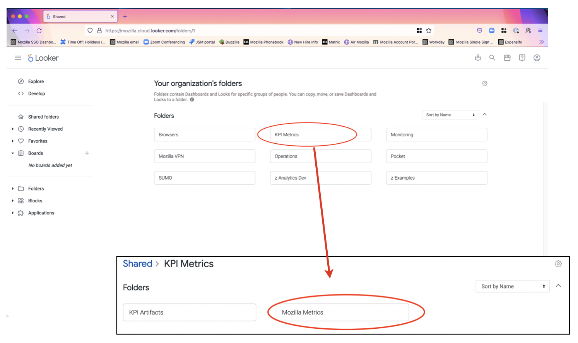578x343 pixels.
Task: Click the Shared breadcrumb link
Action: 137,264
